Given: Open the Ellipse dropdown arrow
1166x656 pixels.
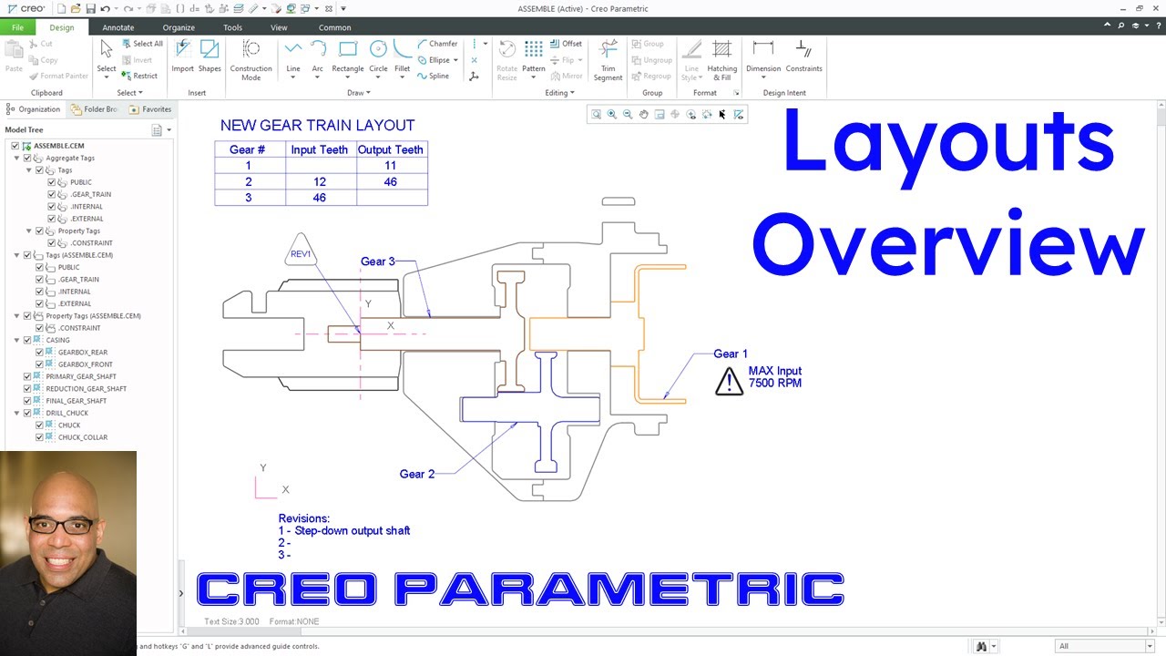Looking at the screenshot, I should [455, 60].
